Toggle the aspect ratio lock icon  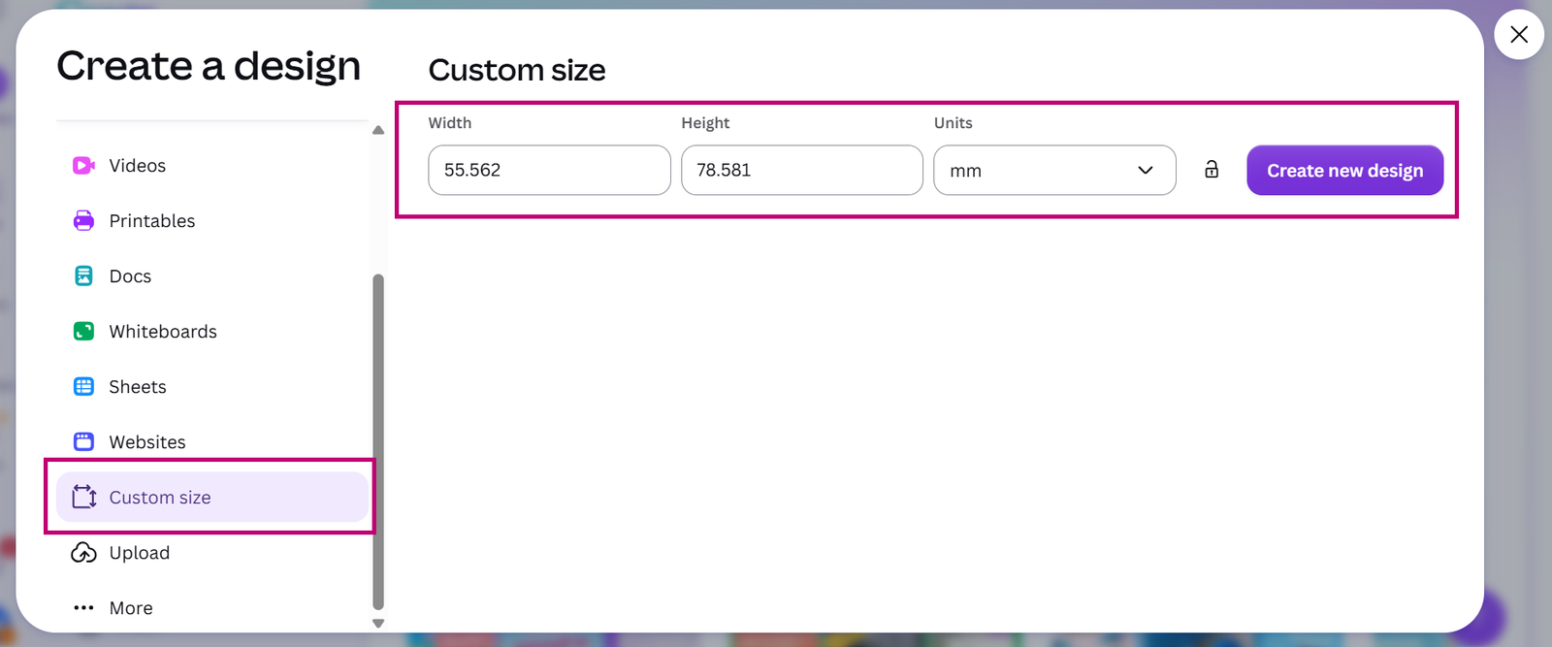tap(1212, 170)
